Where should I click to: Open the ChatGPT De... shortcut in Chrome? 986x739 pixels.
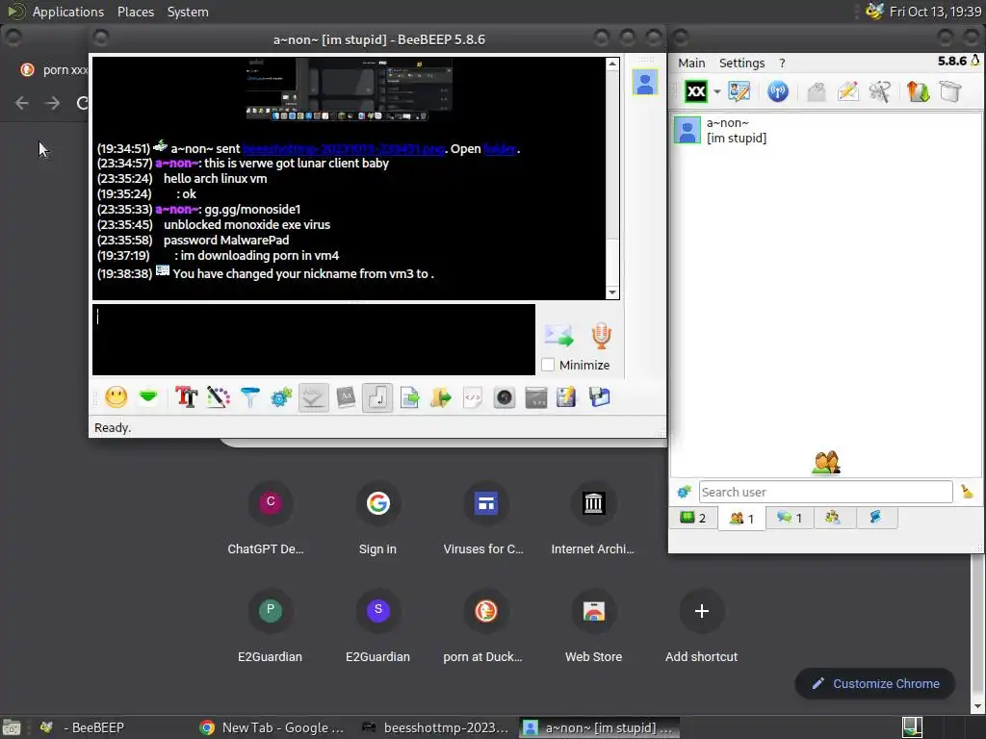270,517
